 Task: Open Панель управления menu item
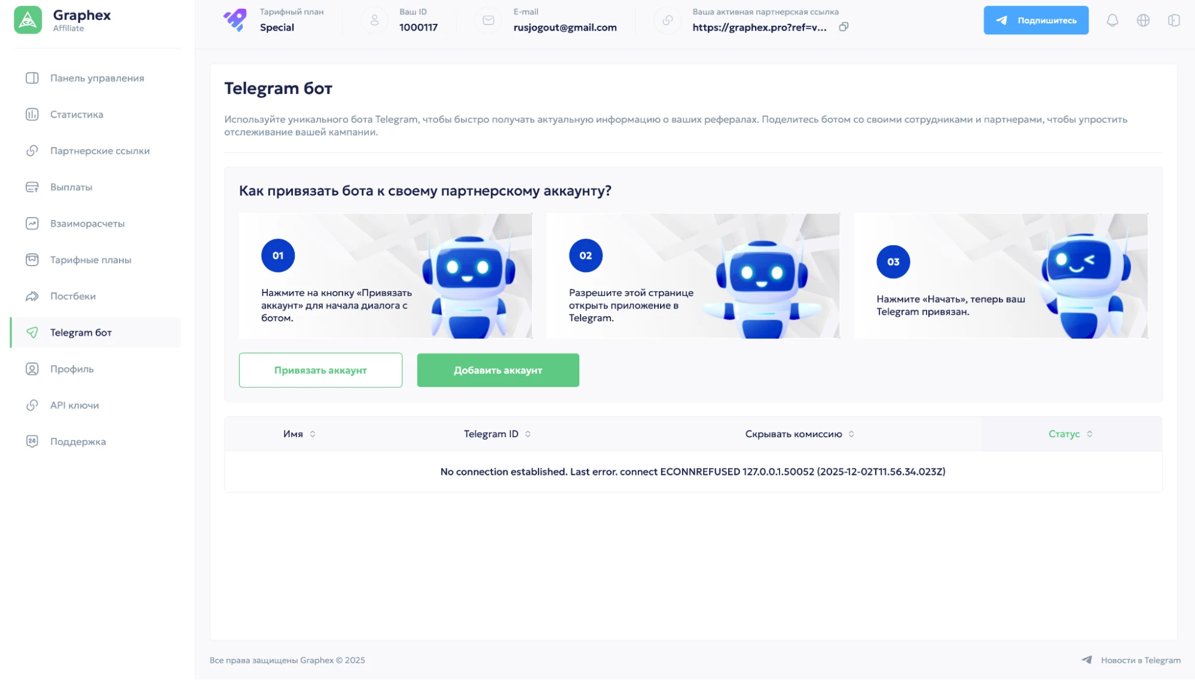point(96,78)
